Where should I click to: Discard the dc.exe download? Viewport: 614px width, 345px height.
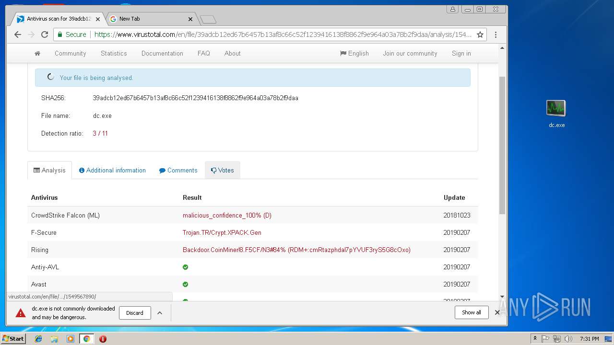click(135, 313)
